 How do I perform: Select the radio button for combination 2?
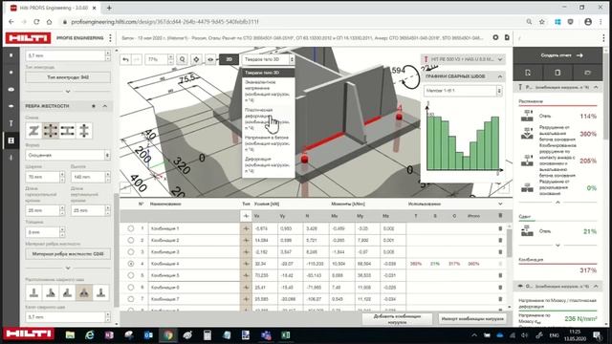click(x=131, y=240)
